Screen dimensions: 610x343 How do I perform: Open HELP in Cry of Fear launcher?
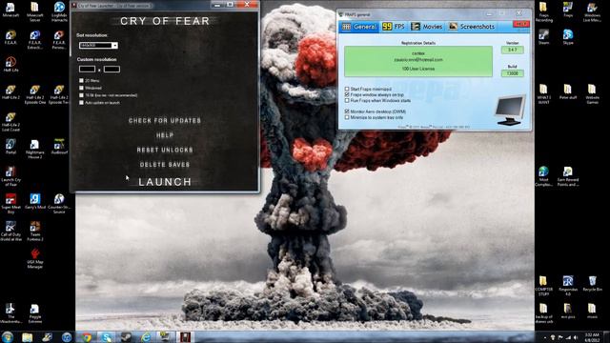pyautogui.click(x=165, y=135)
